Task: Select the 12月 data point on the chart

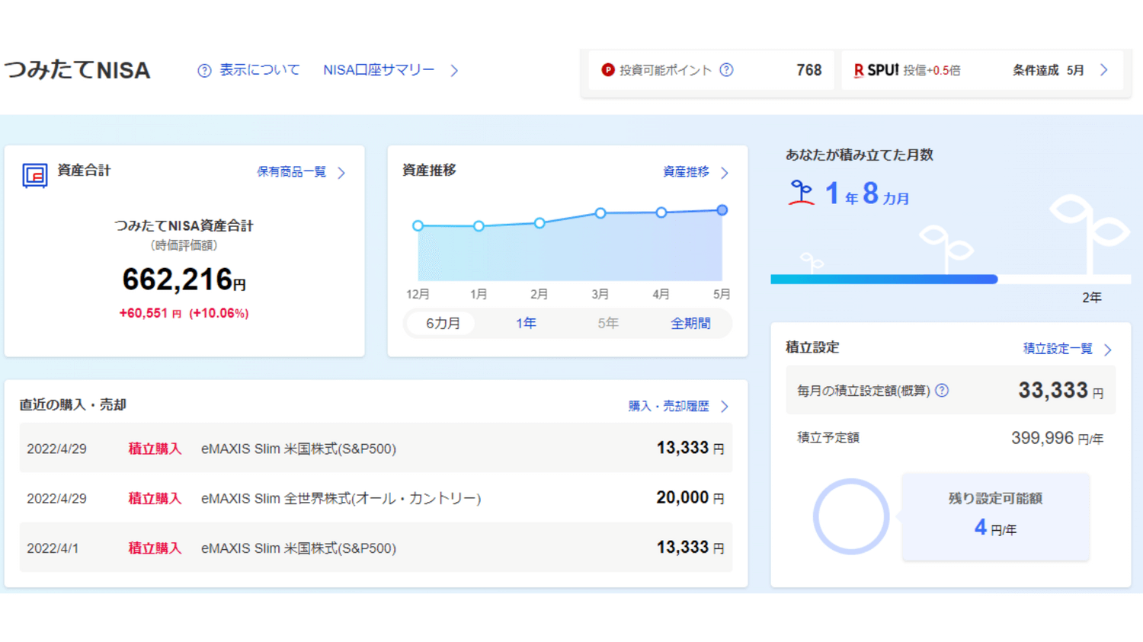Action: point(418,226)
